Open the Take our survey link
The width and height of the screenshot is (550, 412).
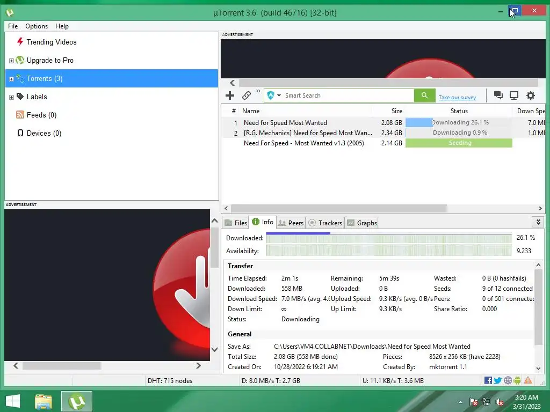[x=457, y=98]
